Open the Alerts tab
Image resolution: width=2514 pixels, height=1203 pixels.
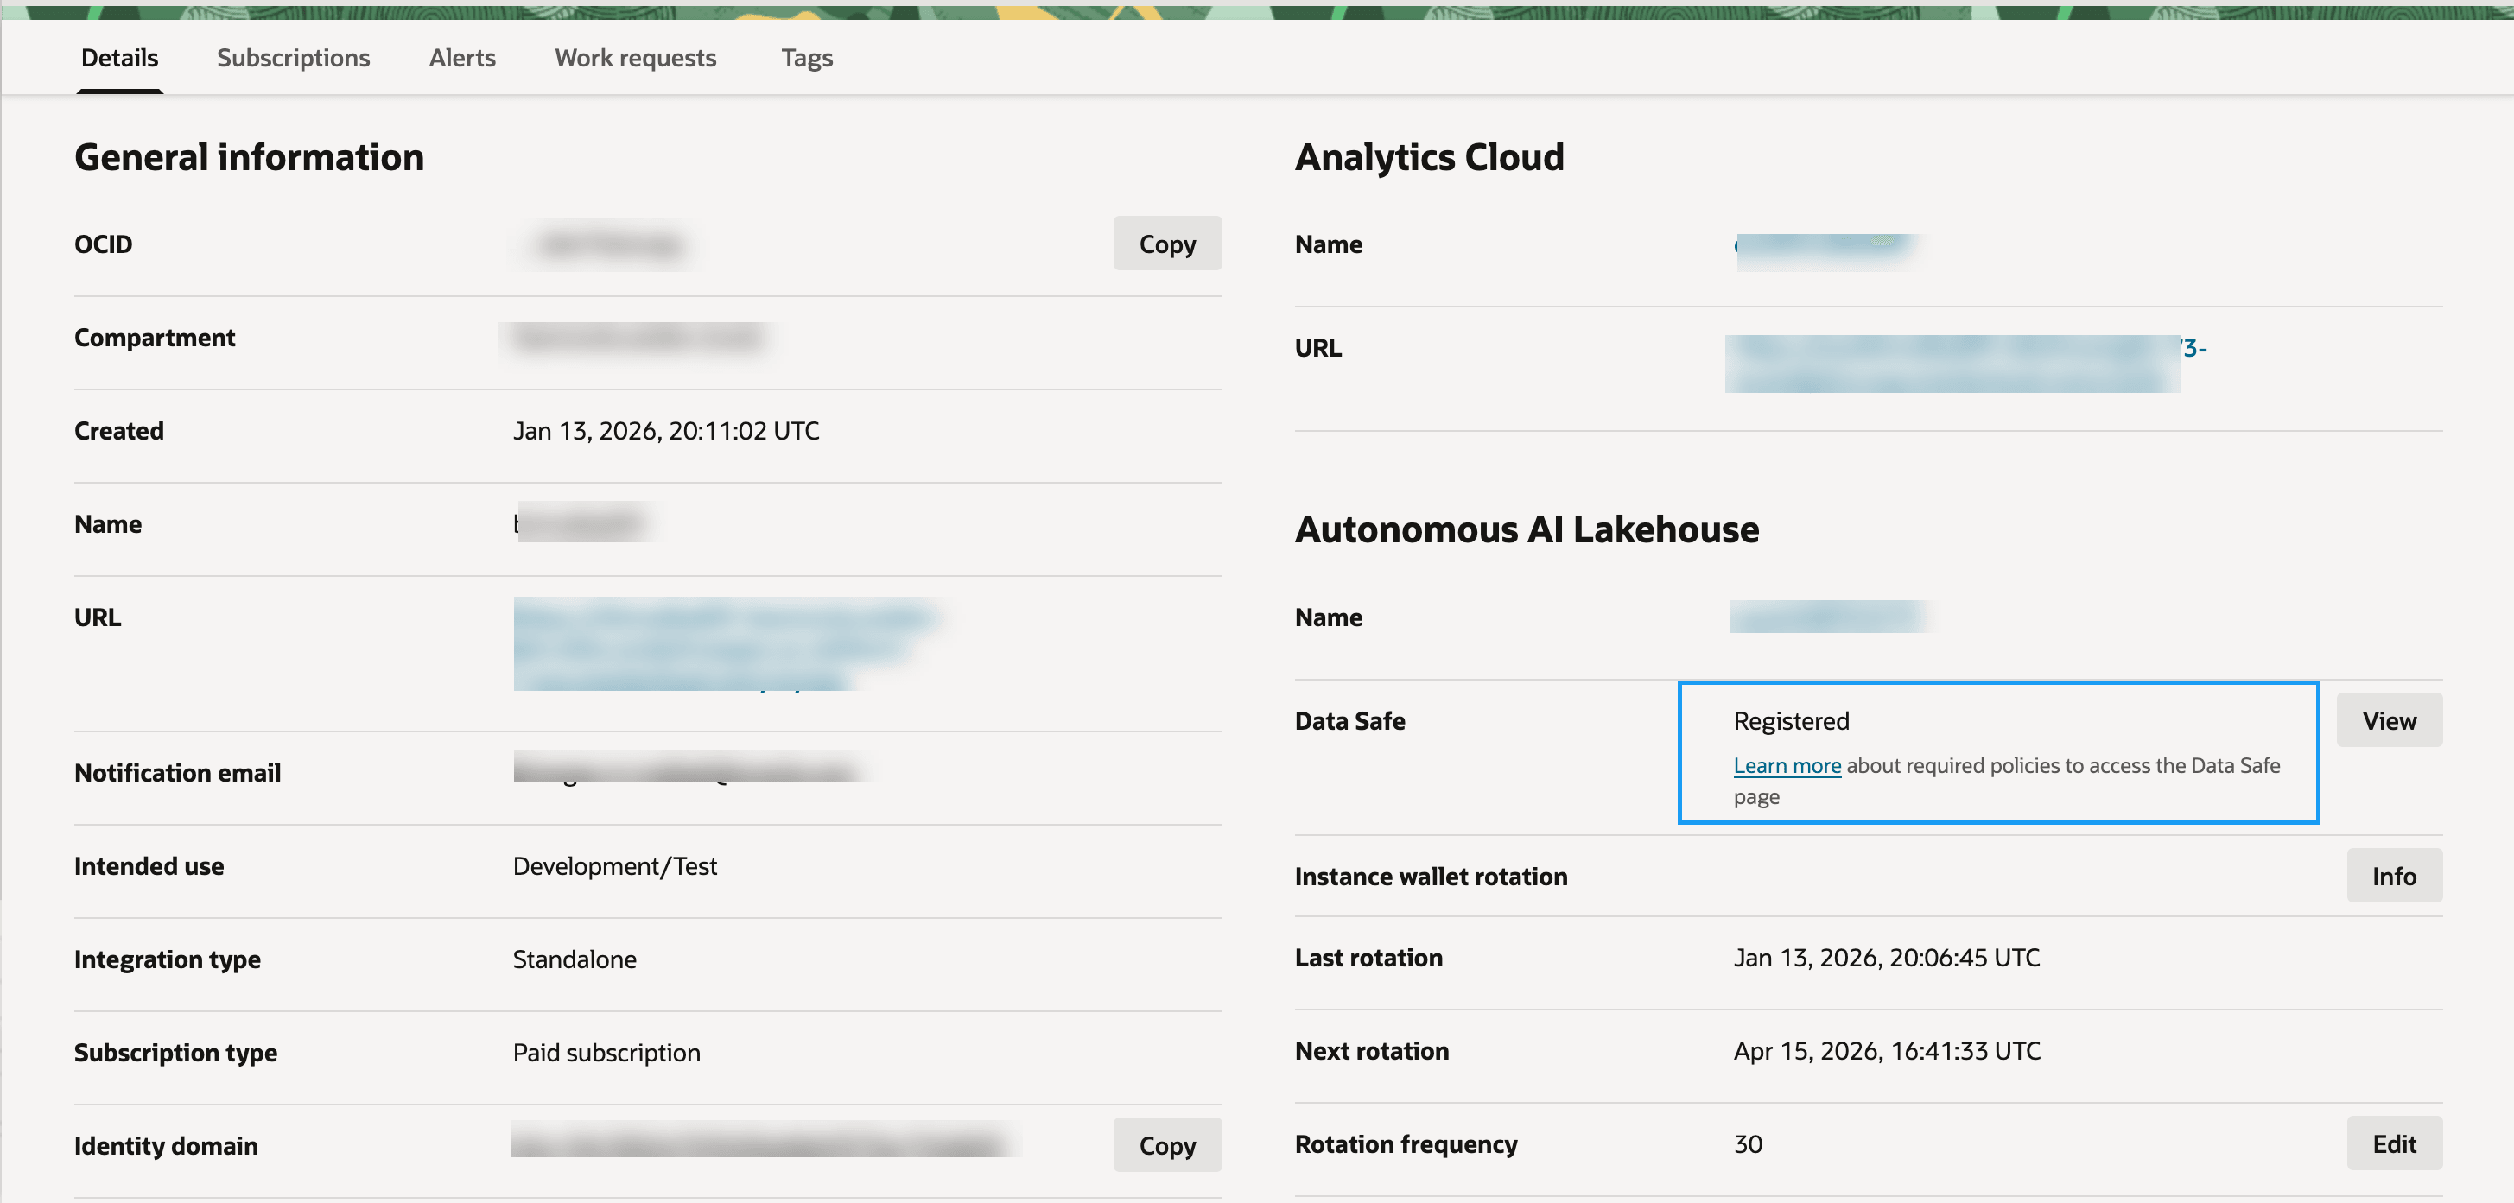click(x=461, y=58)
